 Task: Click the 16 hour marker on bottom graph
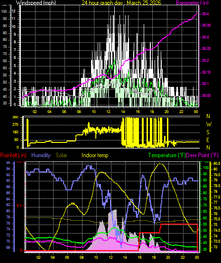[139, 257]
